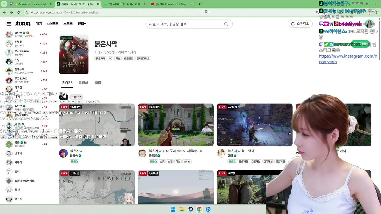
Task: Open the 10,504명 live stream thumbnail
Action: click(176, 125)
